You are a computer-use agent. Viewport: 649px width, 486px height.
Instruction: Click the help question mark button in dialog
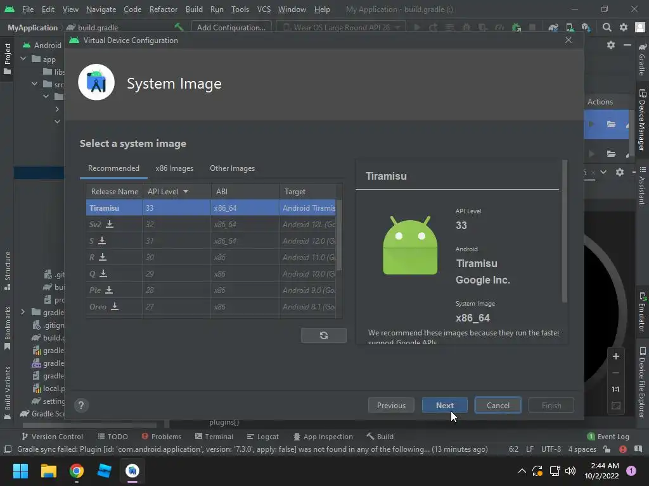pos(81,406)
